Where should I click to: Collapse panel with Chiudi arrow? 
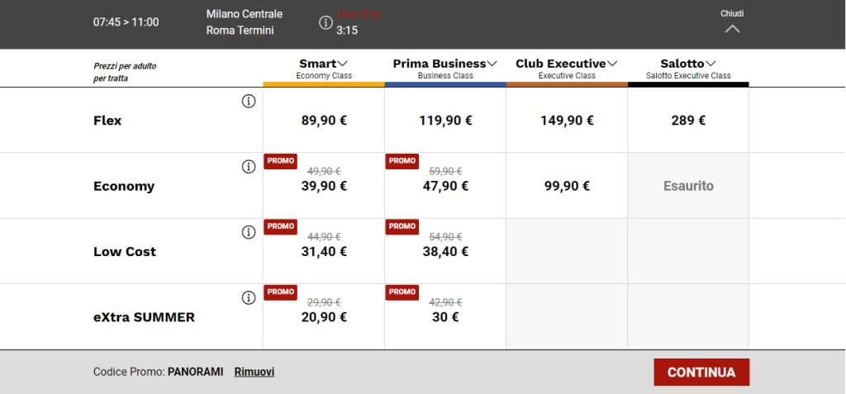[732, 29]
